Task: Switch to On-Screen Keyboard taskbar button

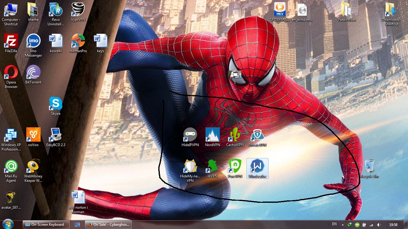Action: tap(46, 225)
